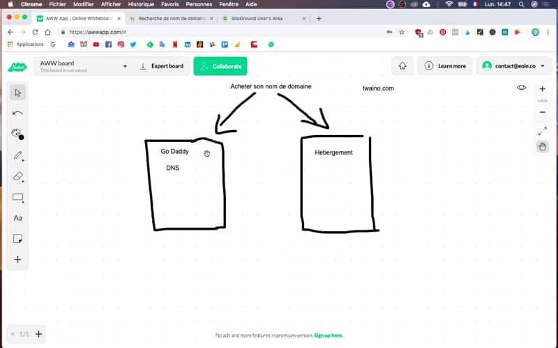This screenshot has height=348, width=558.
Task: Open the LinkedIn bookmark
Action: click(188, 45)
